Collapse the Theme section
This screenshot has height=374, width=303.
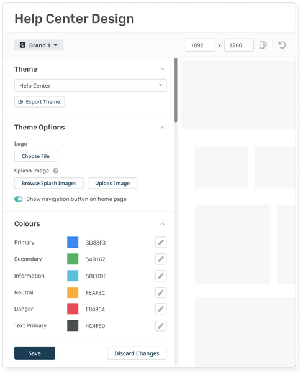tap(162, 69)
